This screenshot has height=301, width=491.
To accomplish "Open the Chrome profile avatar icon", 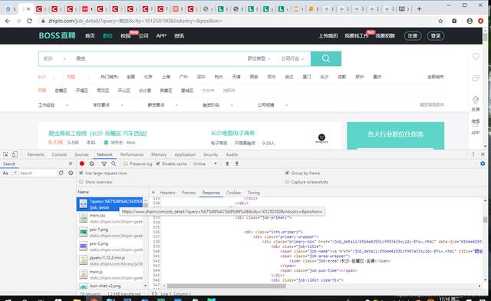I will click(x=470, y=21).
